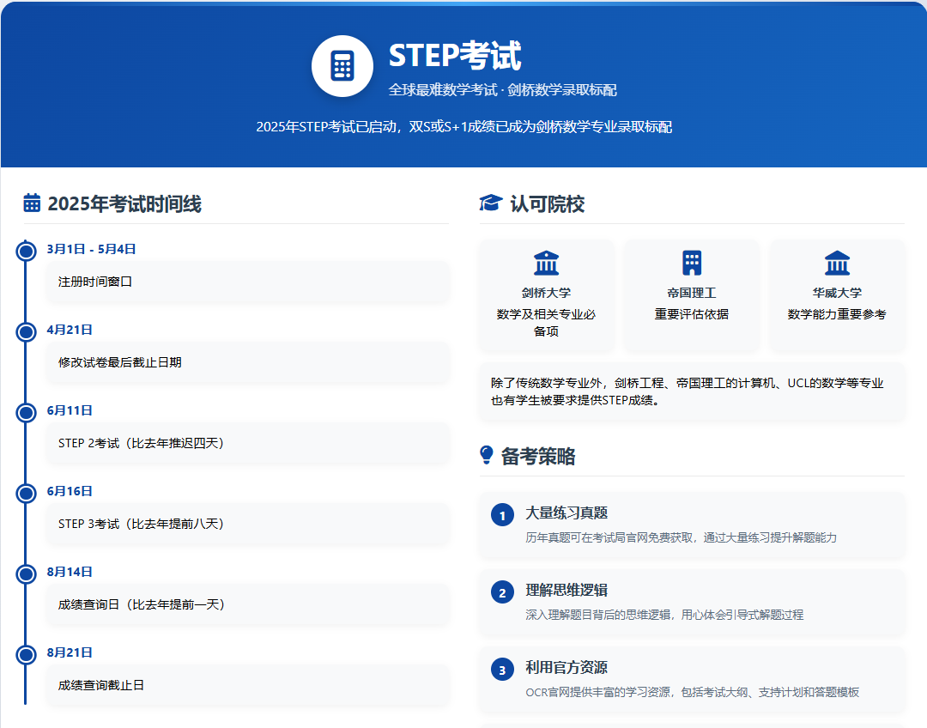Click the number 3 circle badge
Screen dimensions: 927x728
click(502, 670)
